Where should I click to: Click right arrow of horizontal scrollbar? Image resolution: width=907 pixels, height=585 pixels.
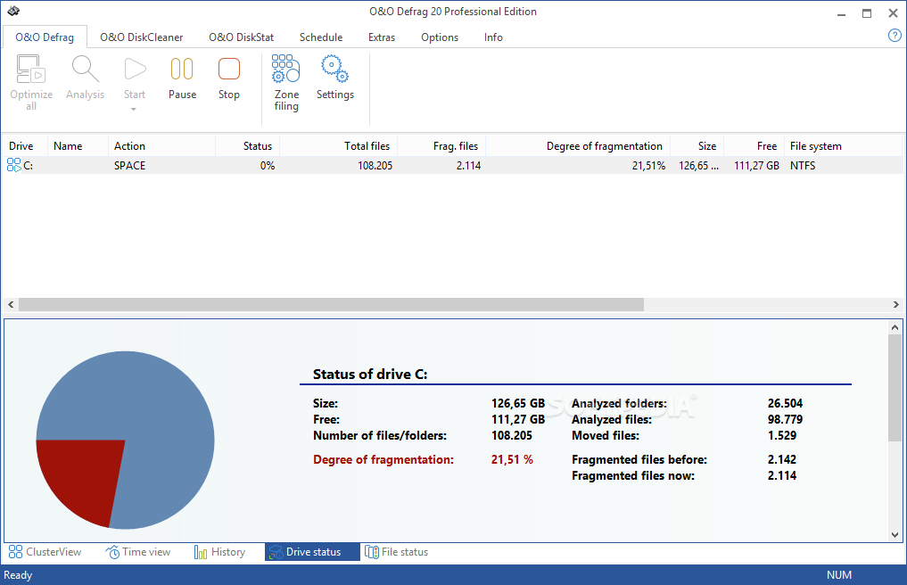[896, 304]
